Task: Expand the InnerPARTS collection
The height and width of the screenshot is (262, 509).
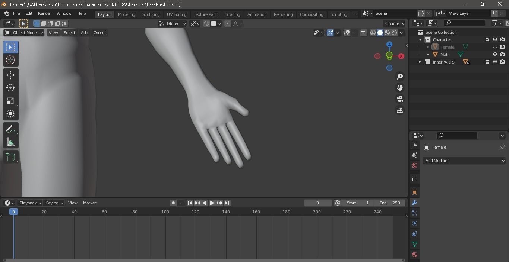Action: 420,62
